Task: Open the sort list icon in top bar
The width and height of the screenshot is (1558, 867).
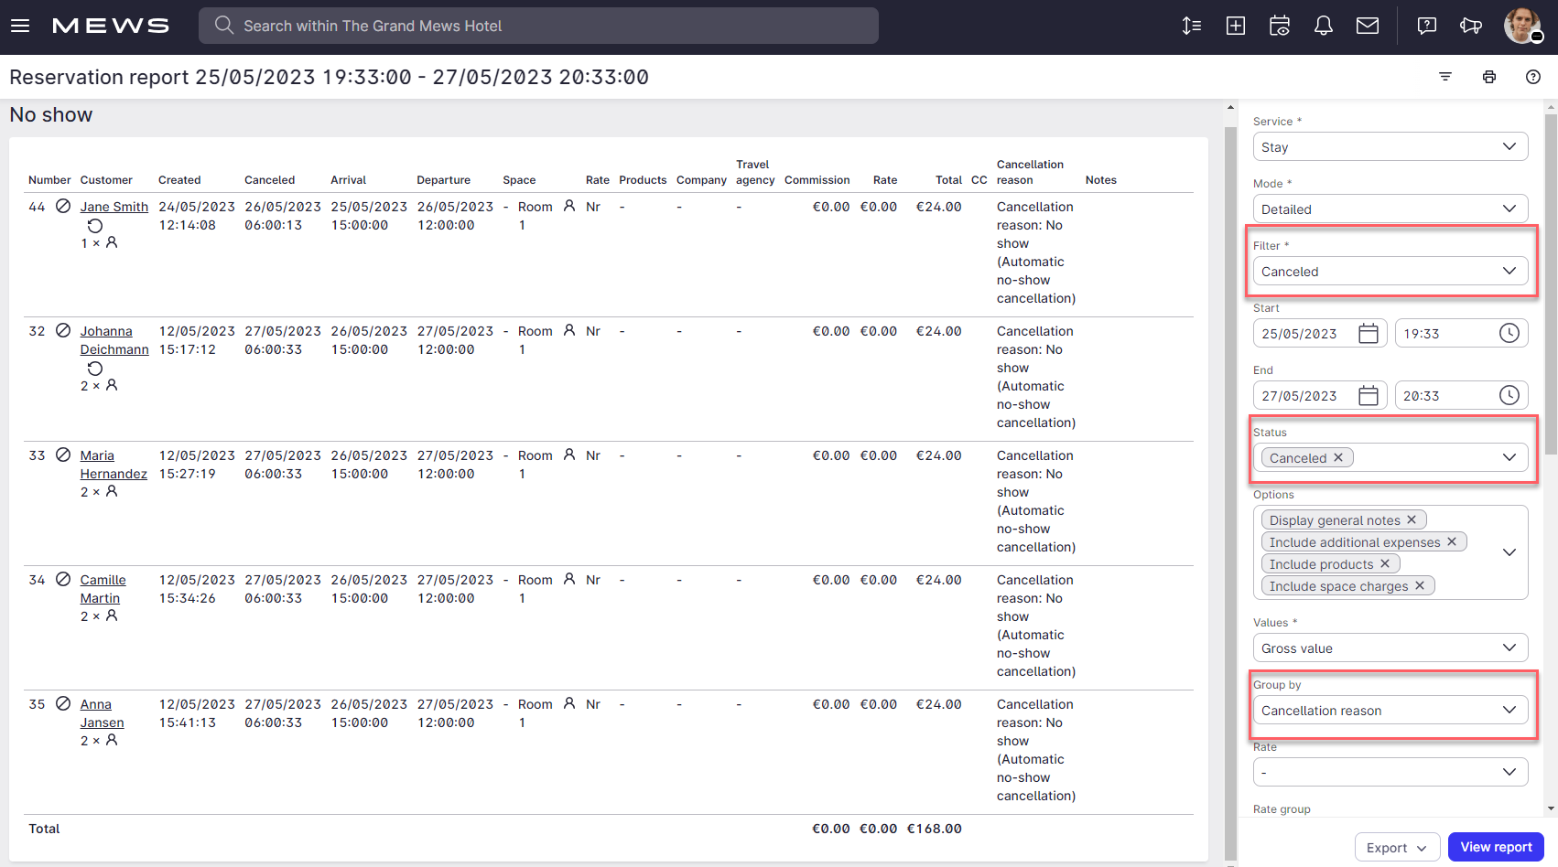Action: click(1192, 26)
